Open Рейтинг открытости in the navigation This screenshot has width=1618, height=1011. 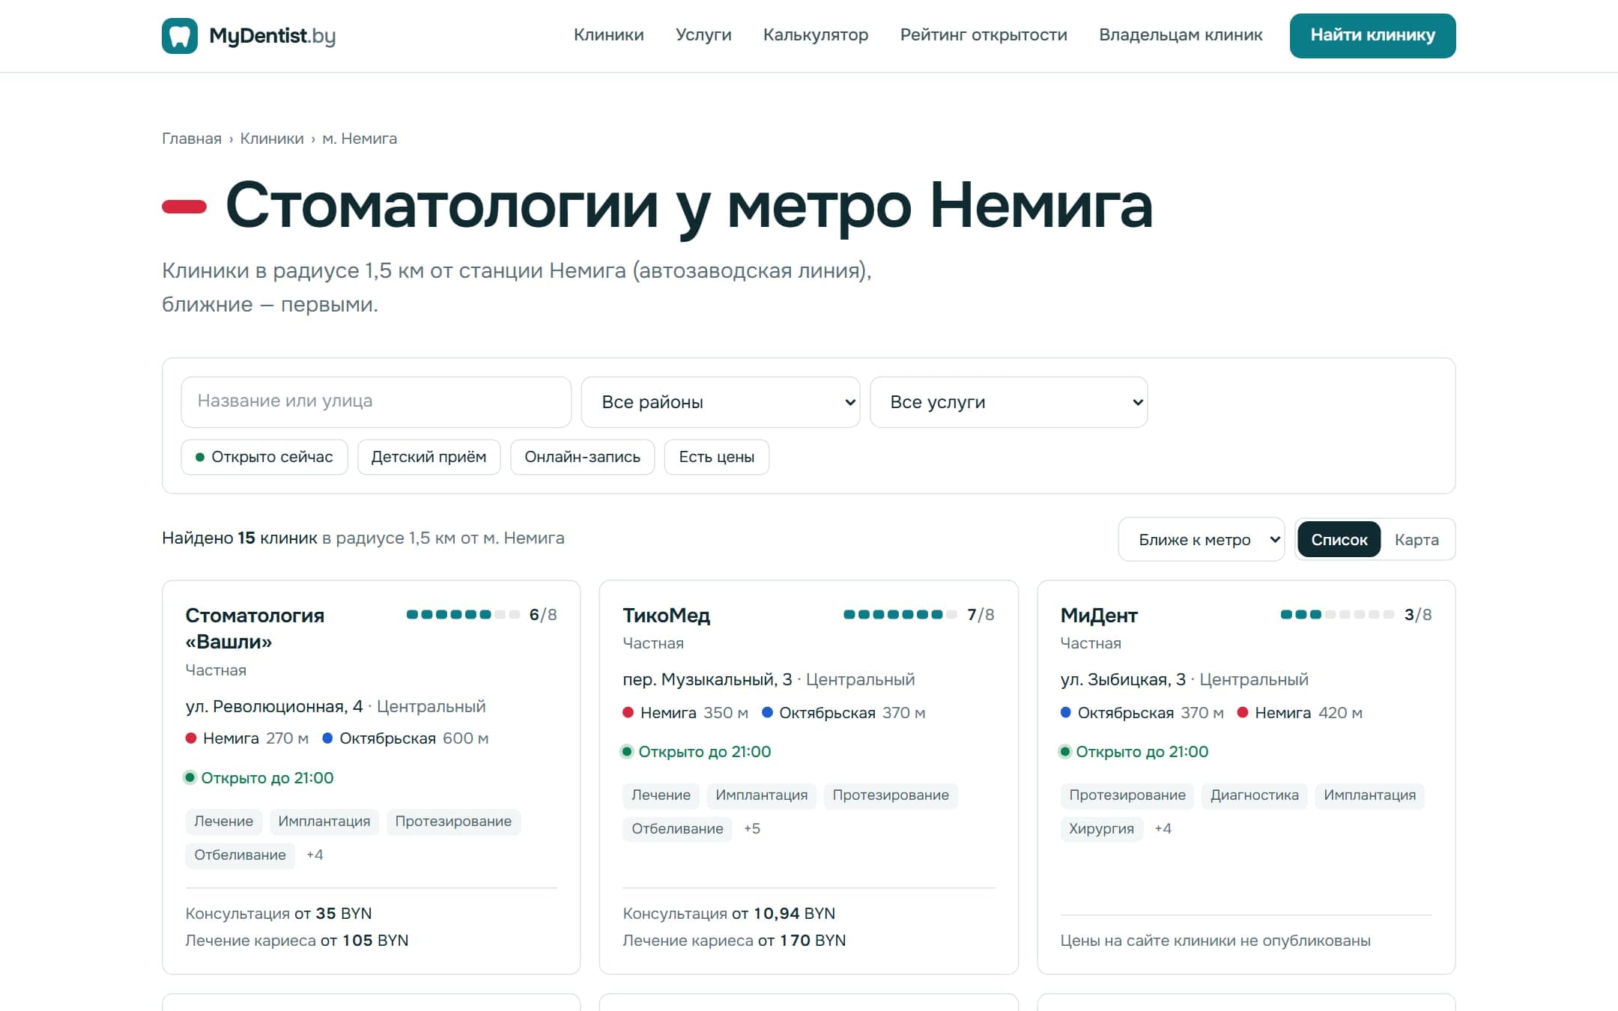[984, 35]
